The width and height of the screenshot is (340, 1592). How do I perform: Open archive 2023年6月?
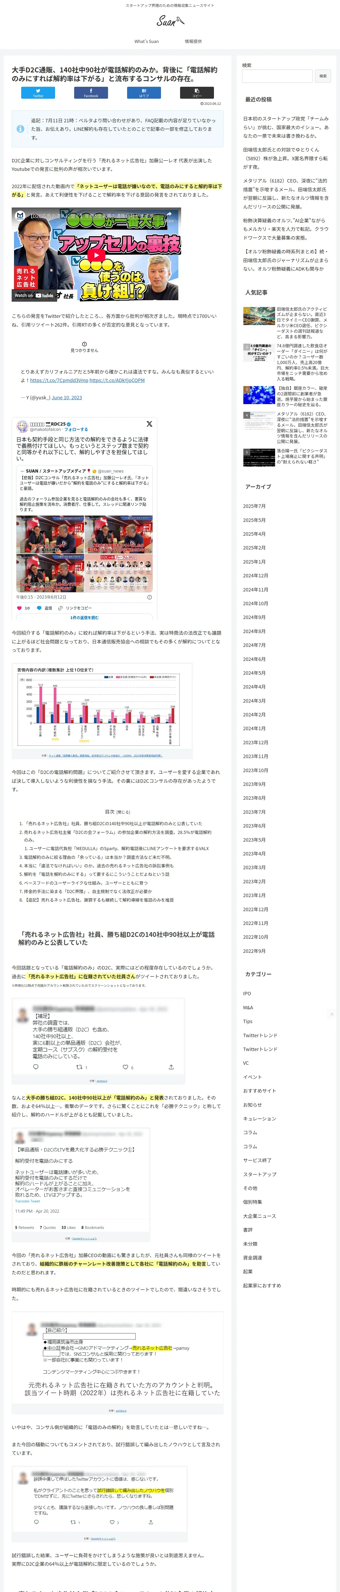click(254, 826)
